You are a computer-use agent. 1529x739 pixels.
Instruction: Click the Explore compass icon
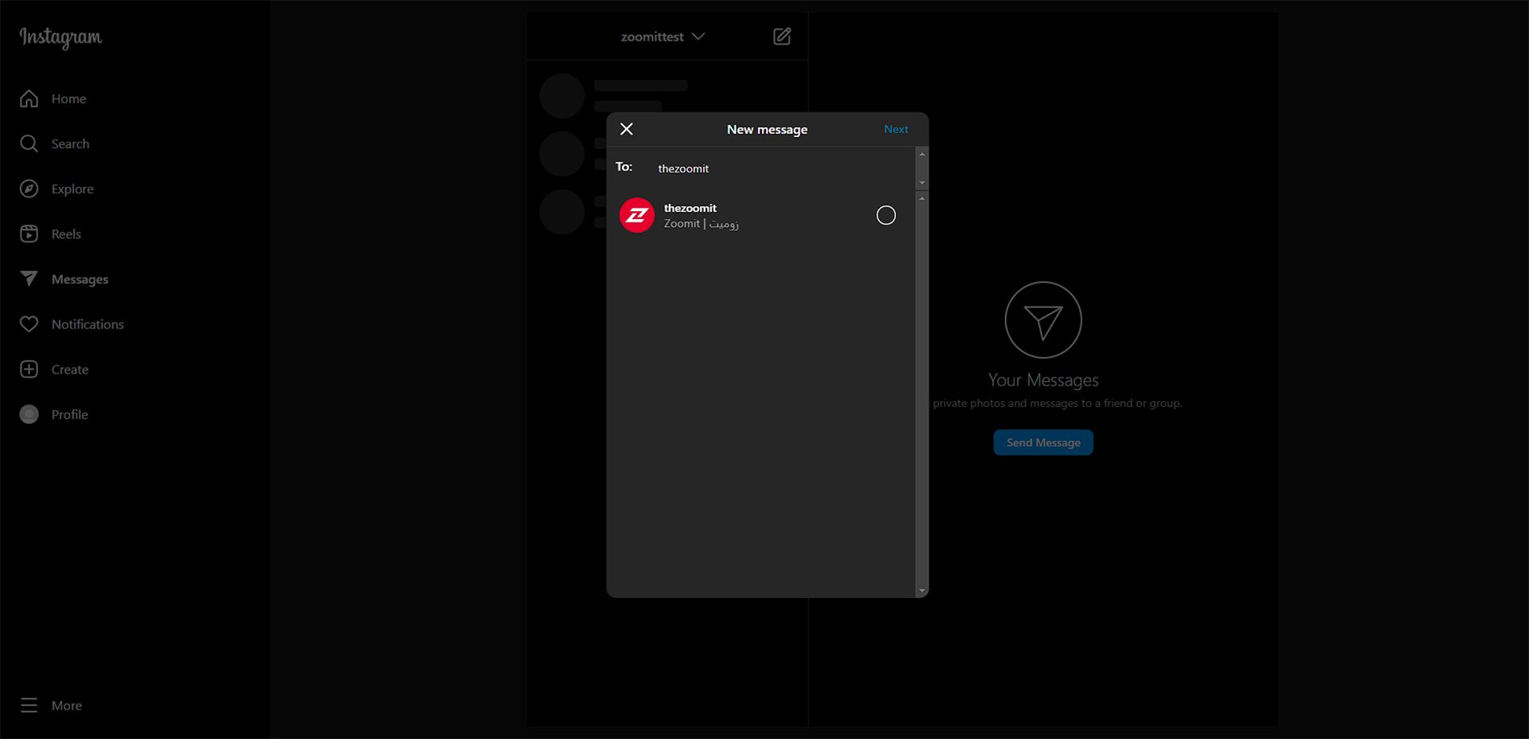[x=29, y=189]
